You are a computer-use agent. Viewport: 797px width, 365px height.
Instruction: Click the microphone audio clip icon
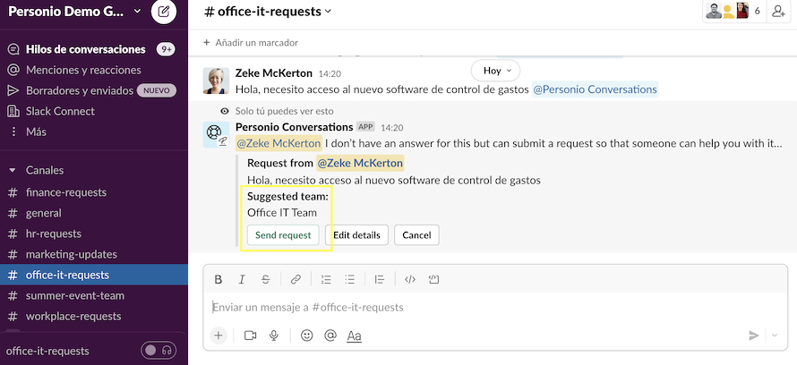274,335
